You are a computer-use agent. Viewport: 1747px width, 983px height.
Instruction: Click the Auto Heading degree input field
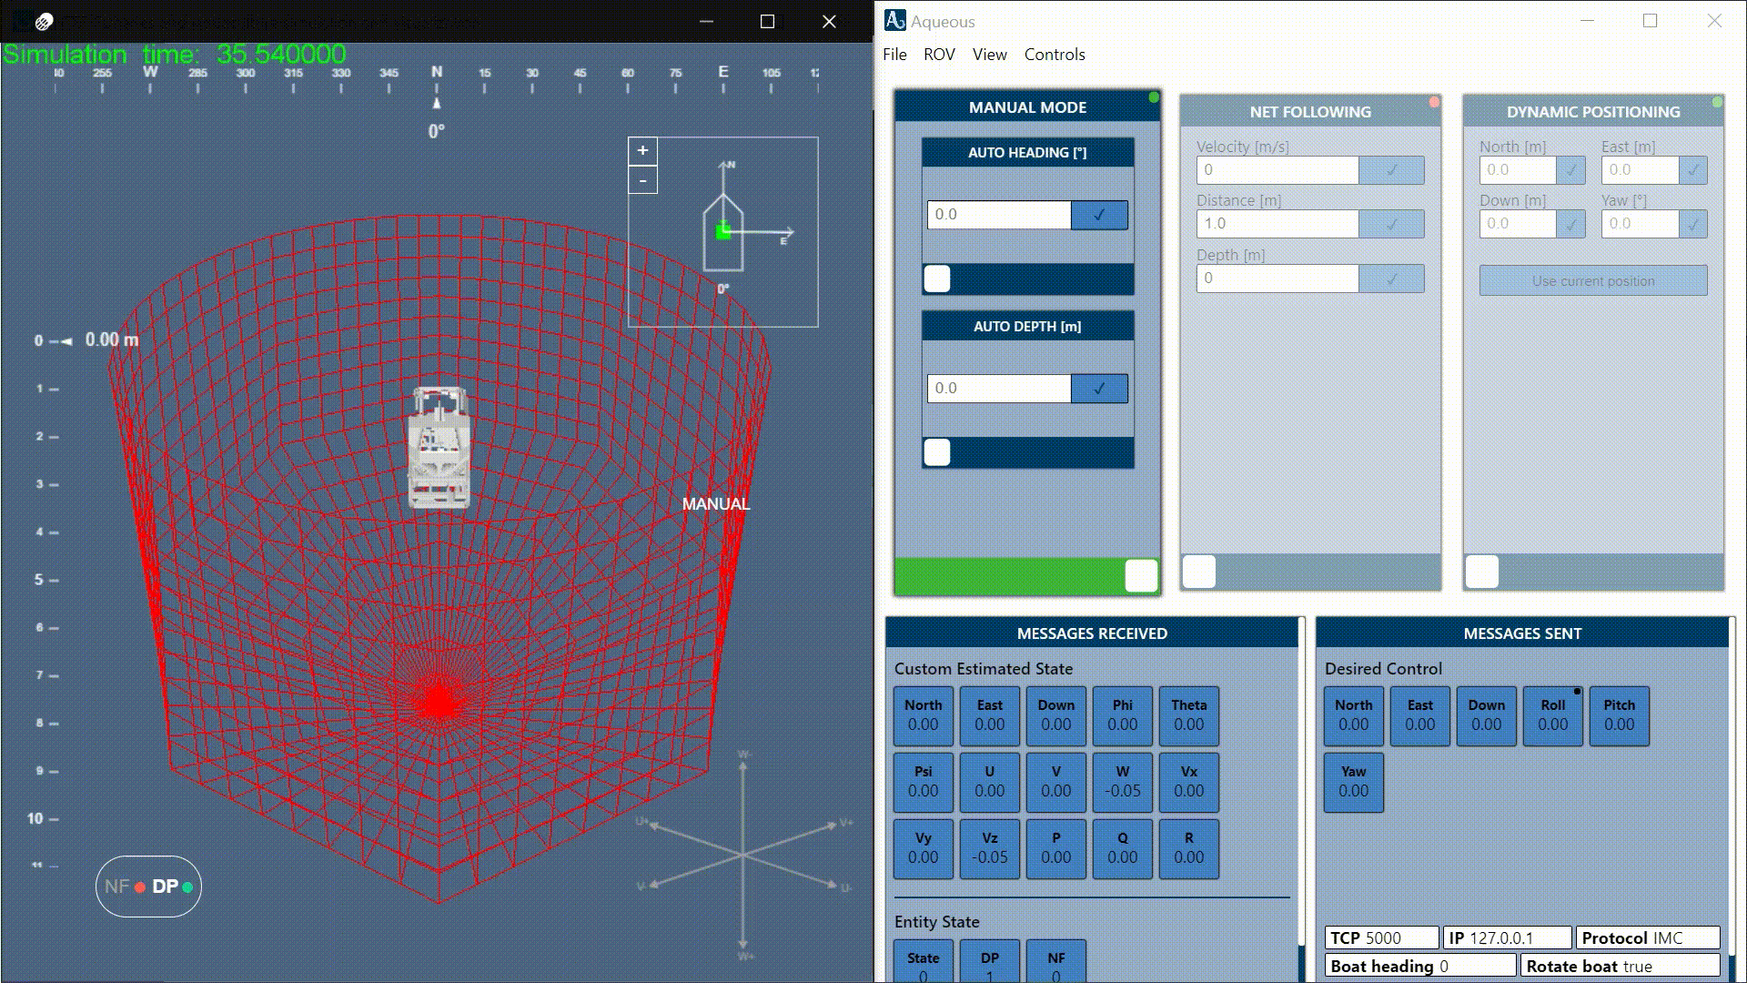(x=998, y=215)
